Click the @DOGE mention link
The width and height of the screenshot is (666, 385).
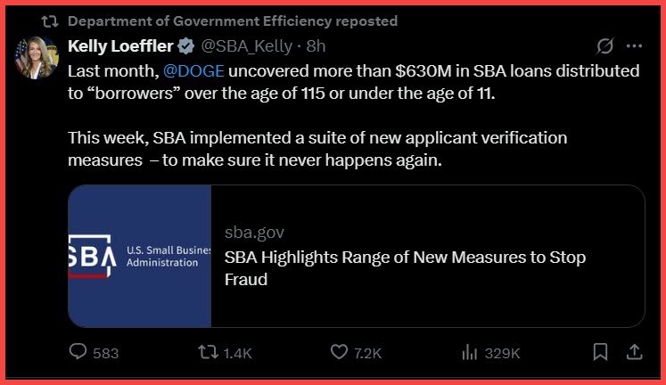tap(194, 70)
